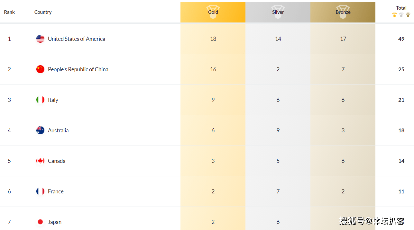Viewport: 414px width, 230px height.
Task: Click Italy's gold medal count cell
Action: [x=213, y=100]
